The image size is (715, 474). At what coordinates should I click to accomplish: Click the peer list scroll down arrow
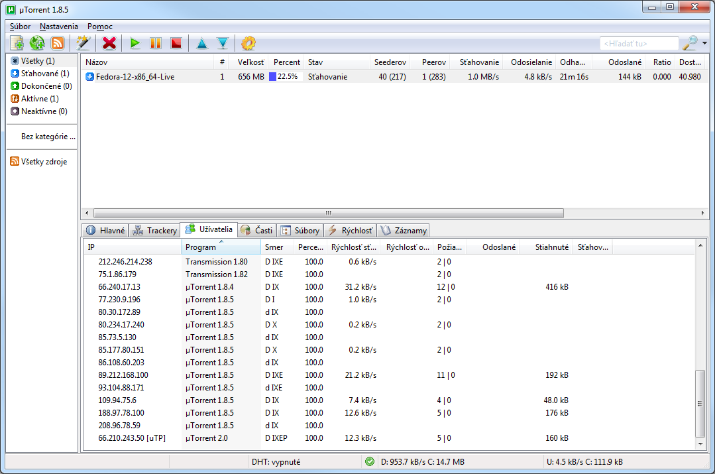[700, 444]
